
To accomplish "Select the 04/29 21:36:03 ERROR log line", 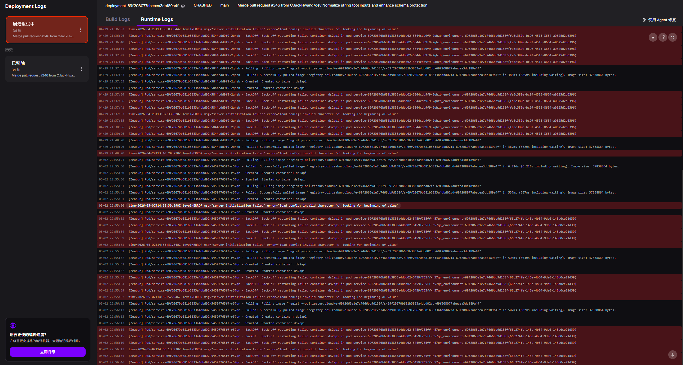I will (x=389, y=29).
